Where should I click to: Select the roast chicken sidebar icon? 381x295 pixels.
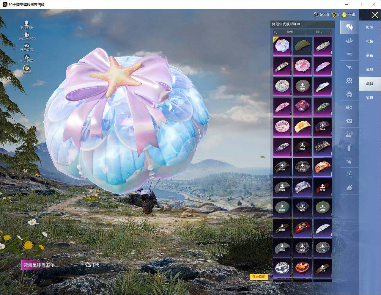[349, 188]
